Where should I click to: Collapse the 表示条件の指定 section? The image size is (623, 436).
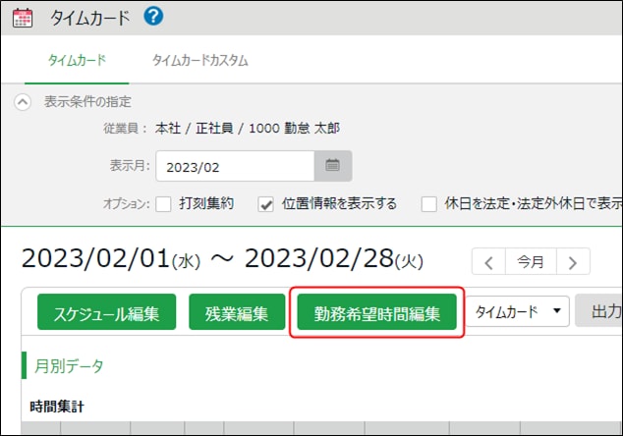23,102
